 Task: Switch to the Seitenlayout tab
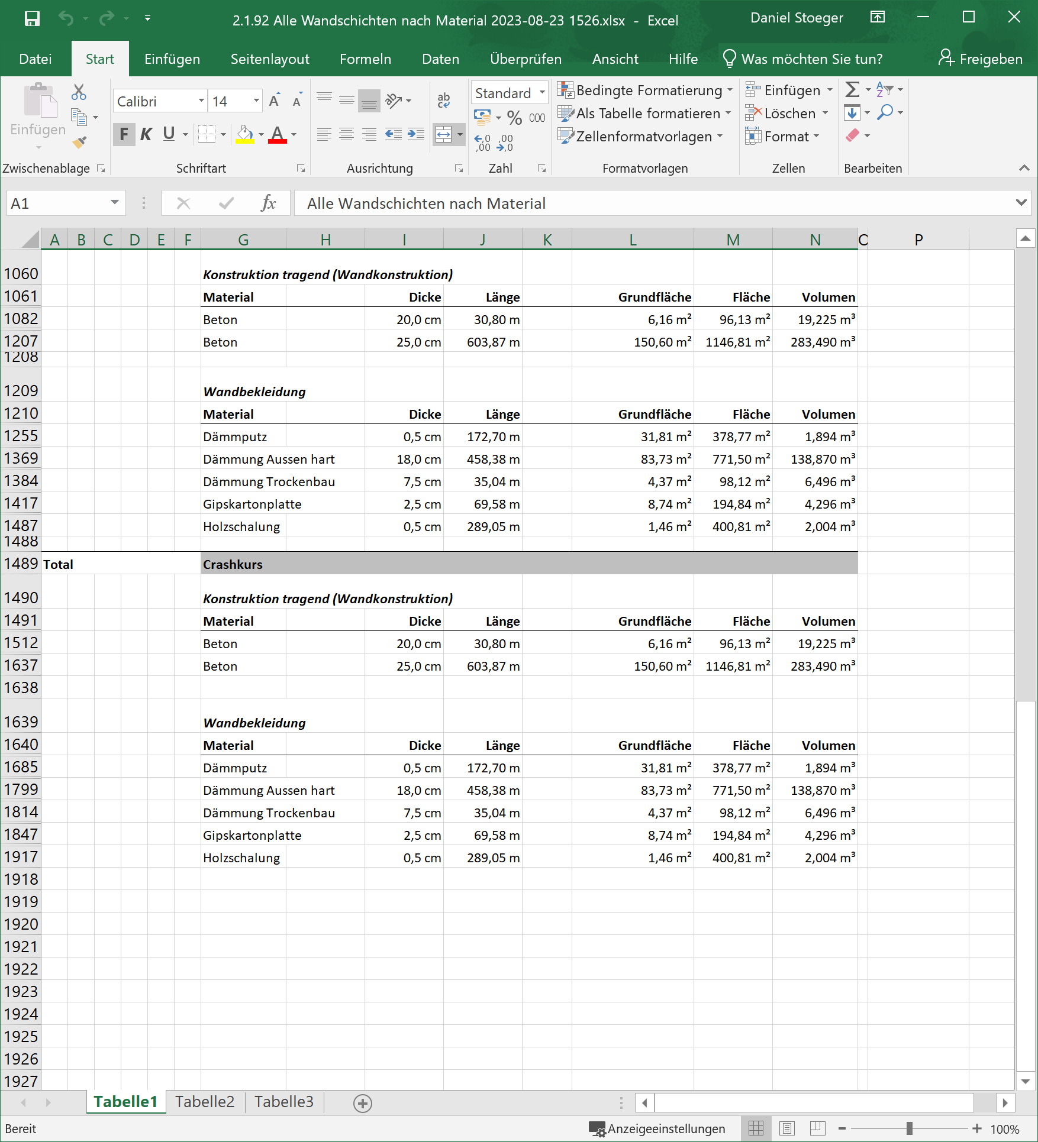270,59
